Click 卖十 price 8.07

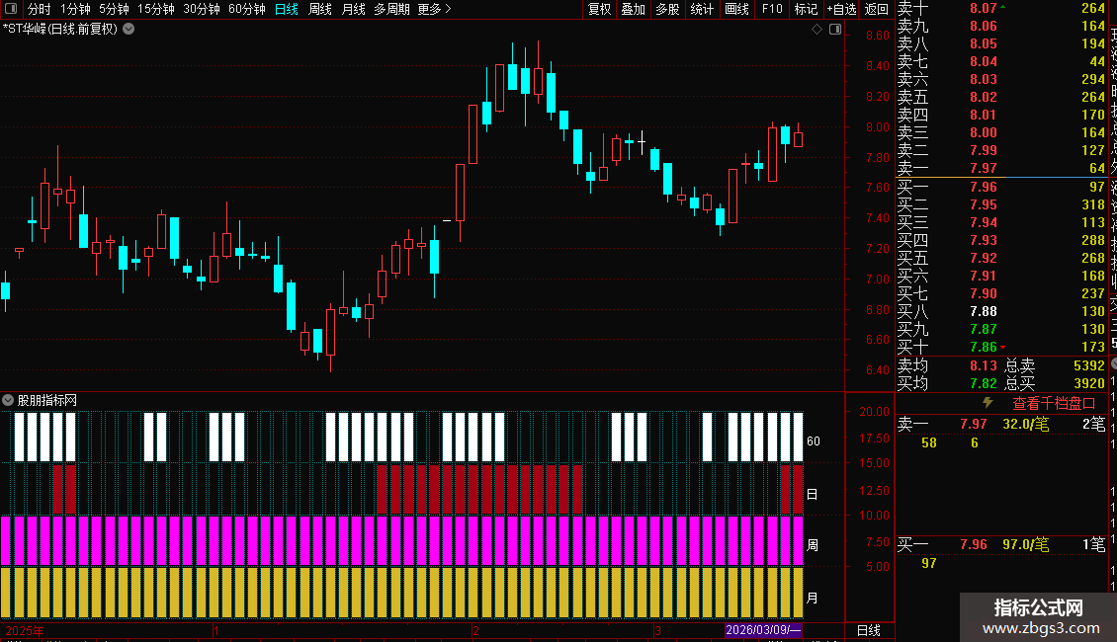click(984, 8)
